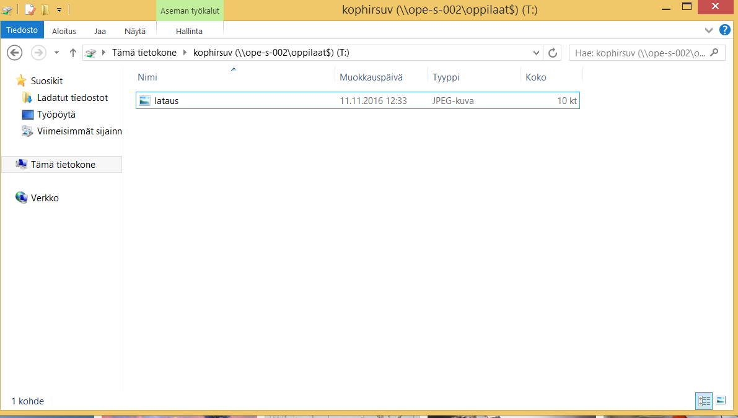Switch to Details view in status bar
This screenshot has width=738, height=418.
704,401
